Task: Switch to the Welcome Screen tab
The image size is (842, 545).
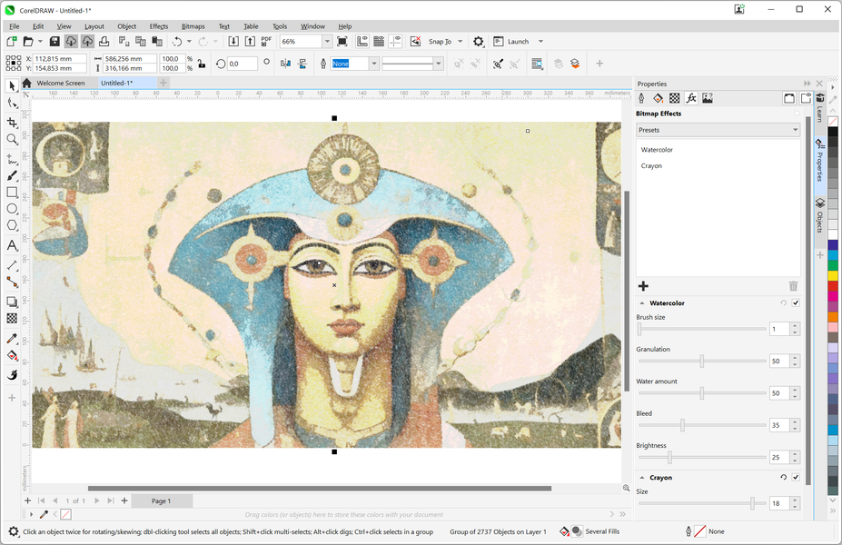Action: [60, 83]
